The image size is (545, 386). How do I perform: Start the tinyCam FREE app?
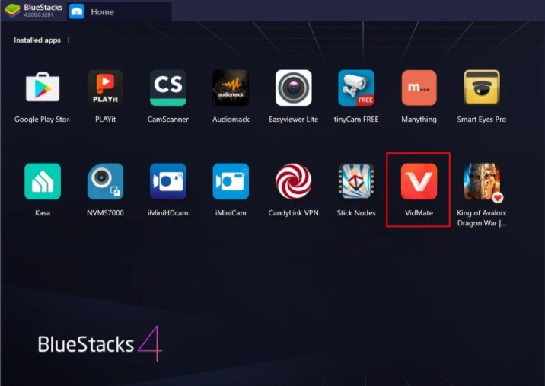pyautogui.click(x=356, y=88)
